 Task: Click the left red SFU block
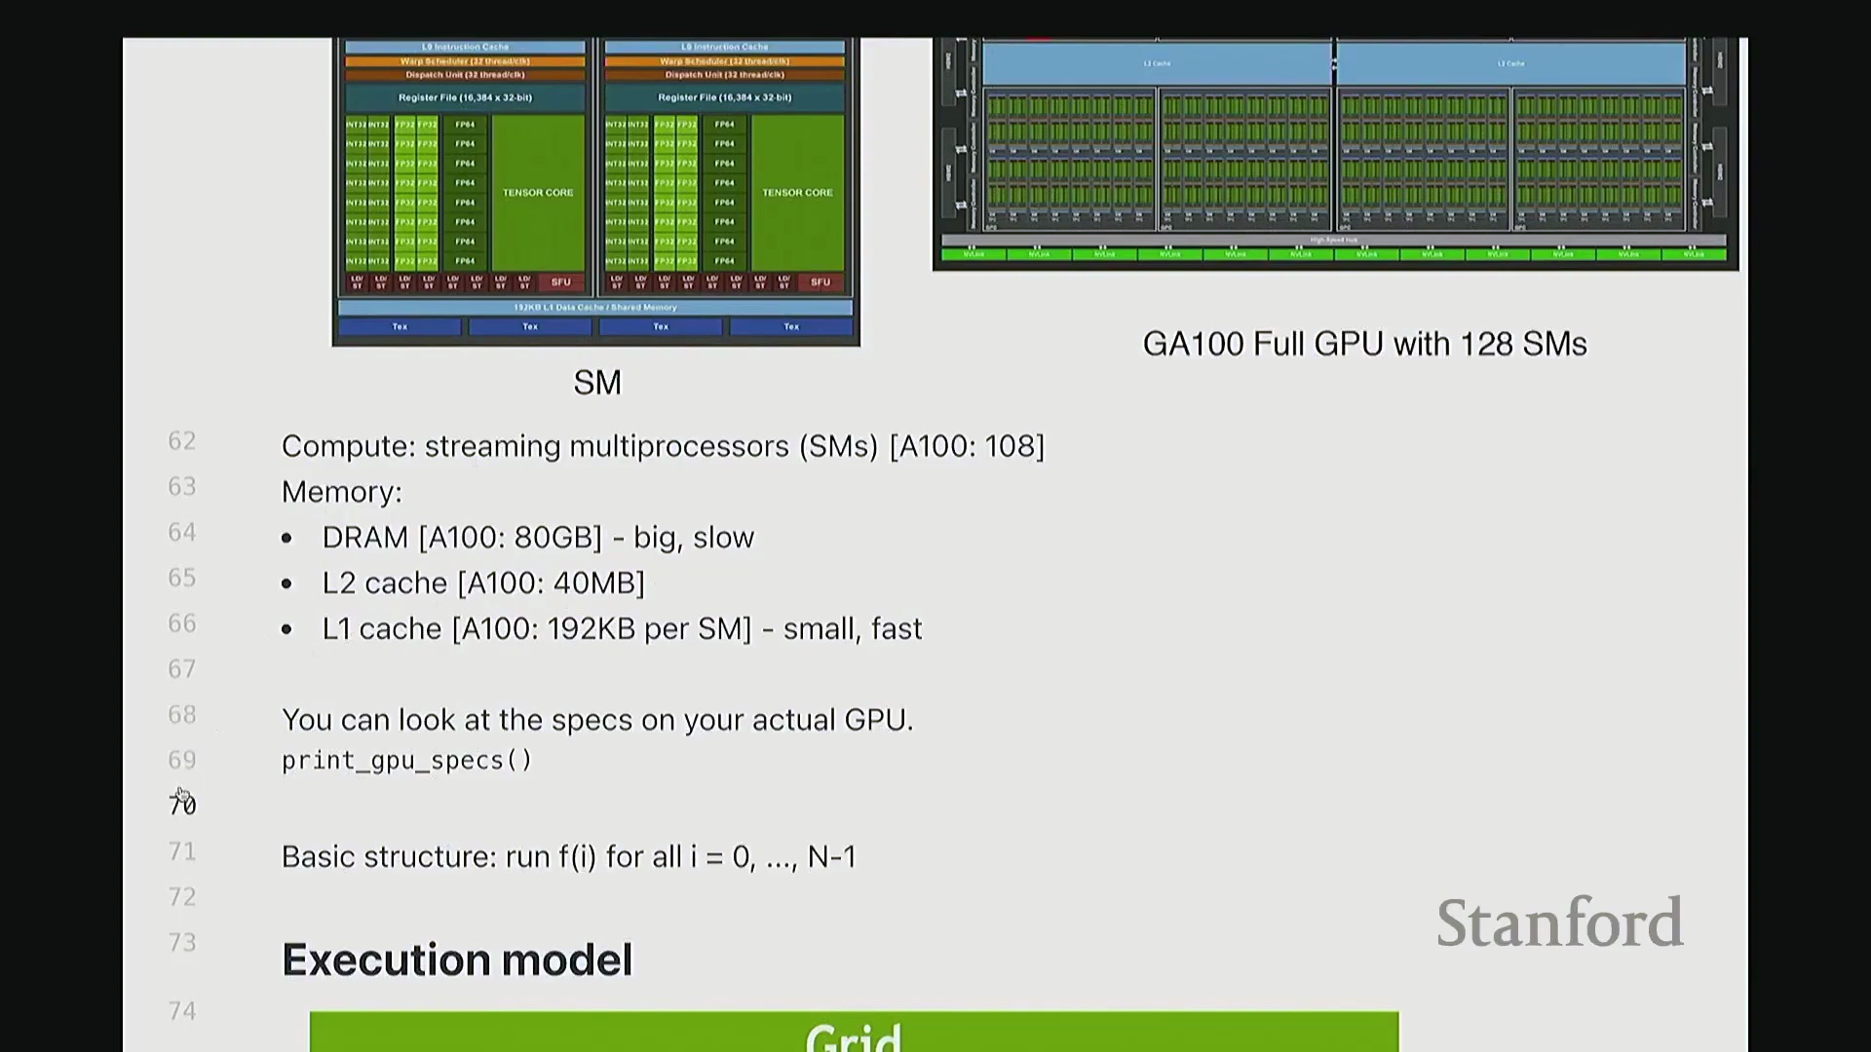point(561,282)
